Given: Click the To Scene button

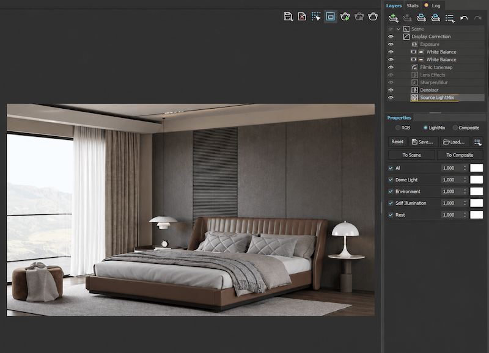Looking at the screenshot, I should point(411,155).
